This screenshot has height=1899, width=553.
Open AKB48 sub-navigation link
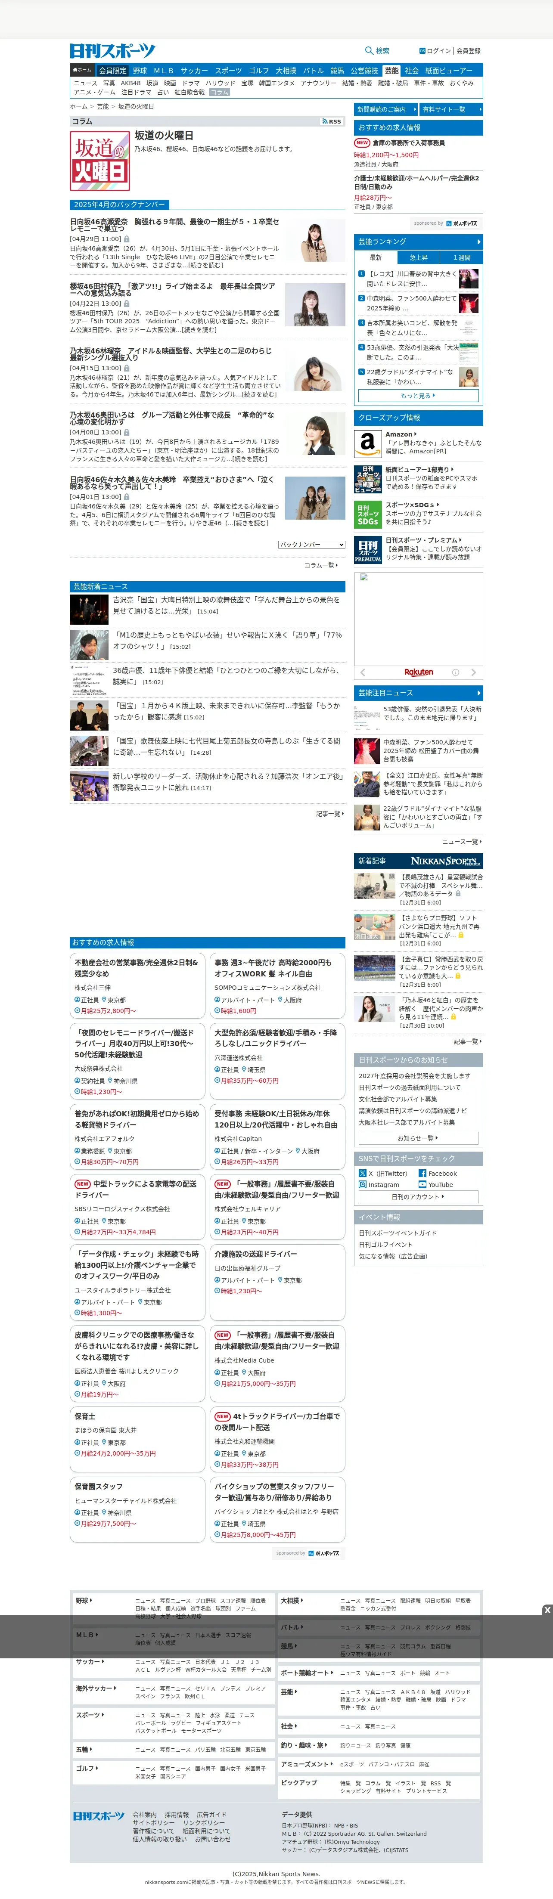coord(130,83)
